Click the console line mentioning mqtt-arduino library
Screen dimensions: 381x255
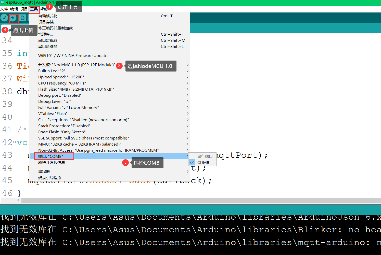190,242
